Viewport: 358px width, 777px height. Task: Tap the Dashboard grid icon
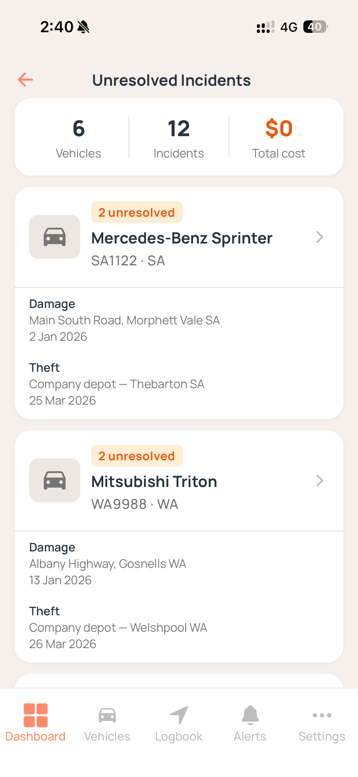[x=36, y=715]
